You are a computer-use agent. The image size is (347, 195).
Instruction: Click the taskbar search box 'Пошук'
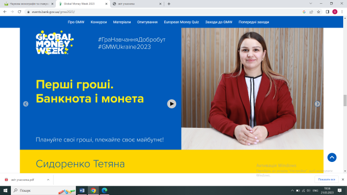click(x=43, y=190)
